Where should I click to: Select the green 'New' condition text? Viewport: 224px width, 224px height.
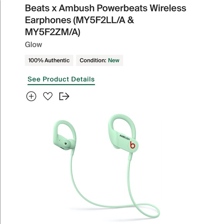tap(114, 60)
